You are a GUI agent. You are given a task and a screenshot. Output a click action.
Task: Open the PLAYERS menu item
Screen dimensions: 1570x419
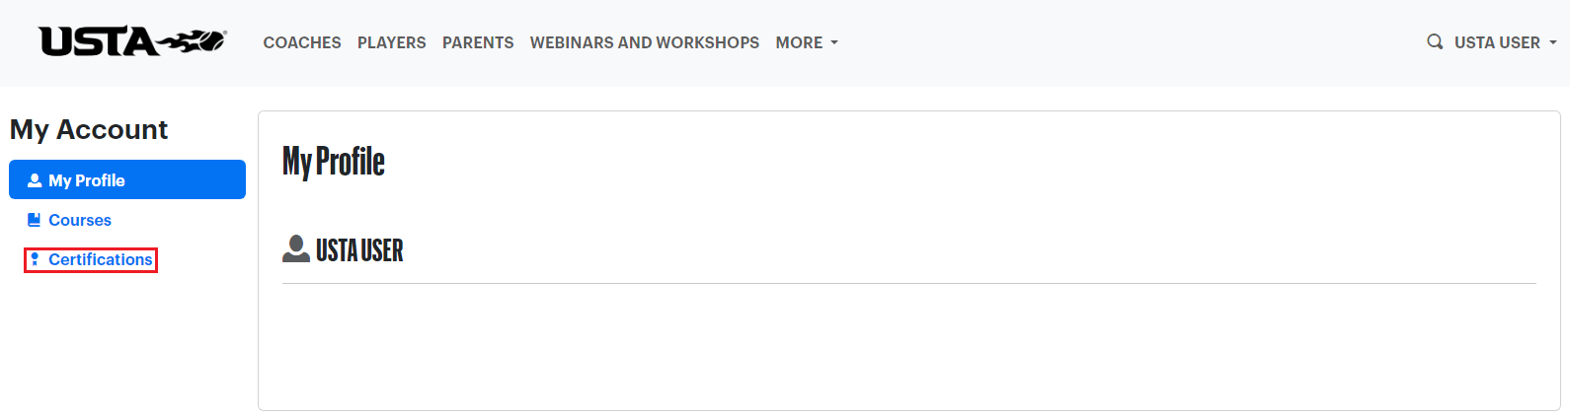tap(392, 42)
